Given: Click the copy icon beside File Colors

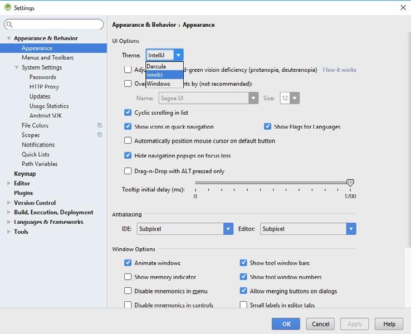Looking at the screenshot, I should click(x=100, y=125).
